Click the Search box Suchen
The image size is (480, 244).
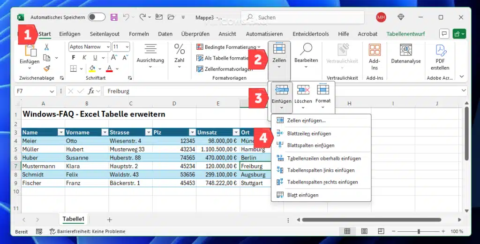303,17
